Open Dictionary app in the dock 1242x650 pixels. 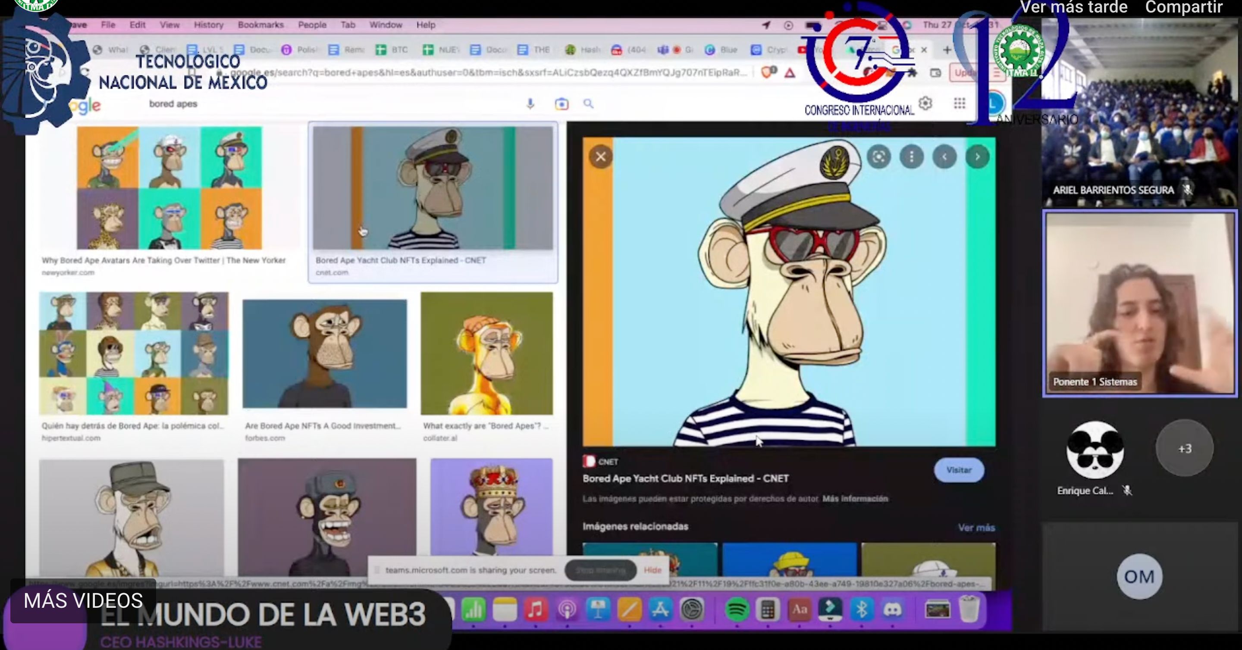800,609
